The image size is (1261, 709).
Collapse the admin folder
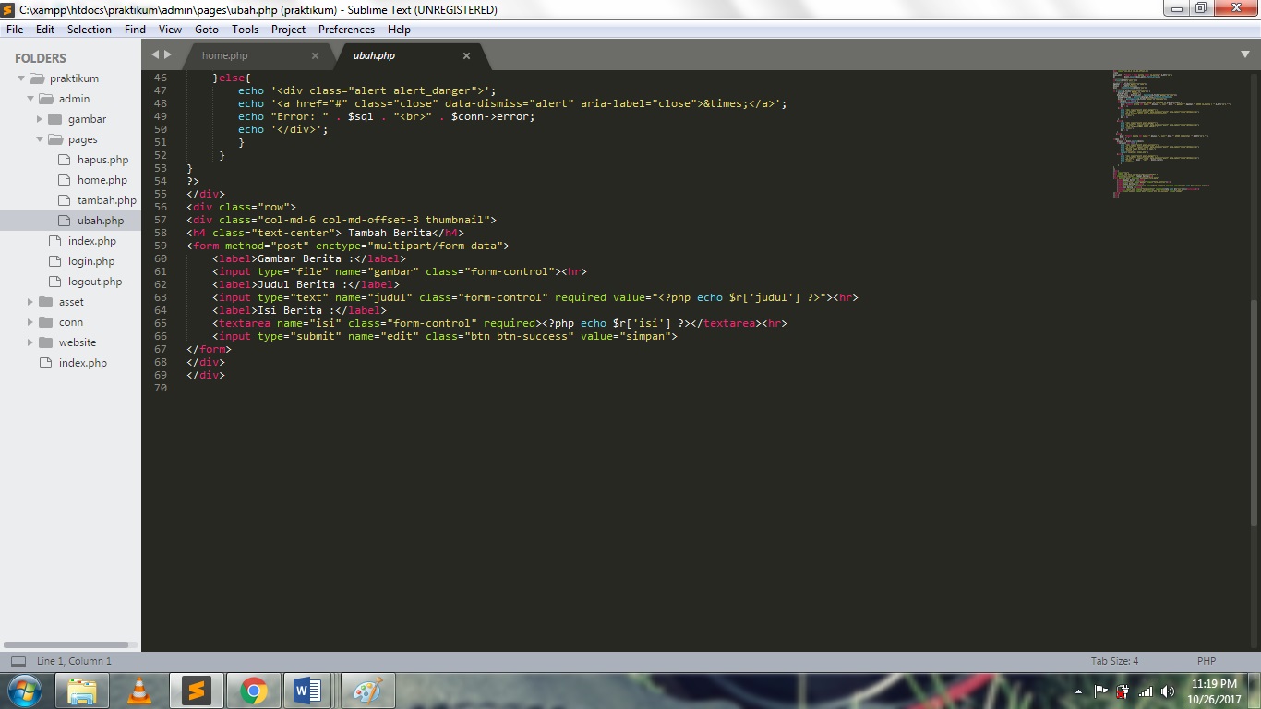(30, 99)
